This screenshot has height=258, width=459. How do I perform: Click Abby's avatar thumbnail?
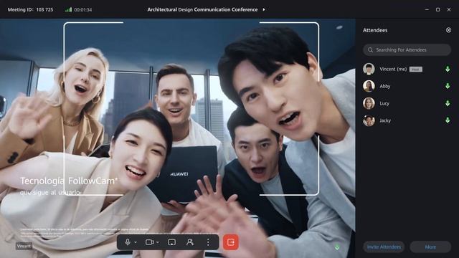(x=369, y=86)
